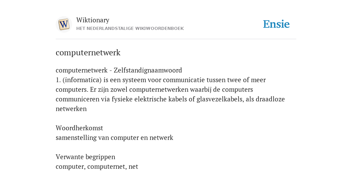The height and width of the screenshot is (176, 352).
Task: Click the Verwante begrippen section label
Action: [85, 157]
